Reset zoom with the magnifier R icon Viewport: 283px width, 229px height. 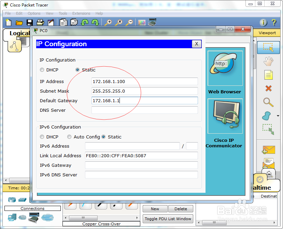(x=119, y=23)
